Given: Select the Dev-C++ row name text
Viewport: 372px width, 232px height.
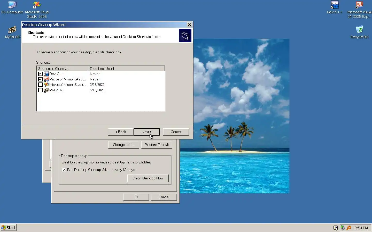Looking at the screenshot, I should tap(56, 74).
